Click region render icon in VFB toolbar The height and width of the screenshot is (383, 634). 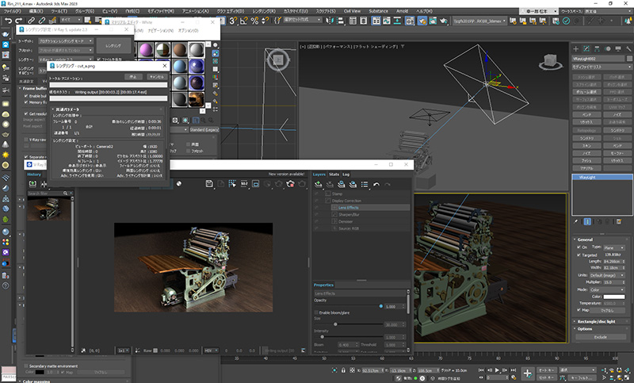coord(255,184)
